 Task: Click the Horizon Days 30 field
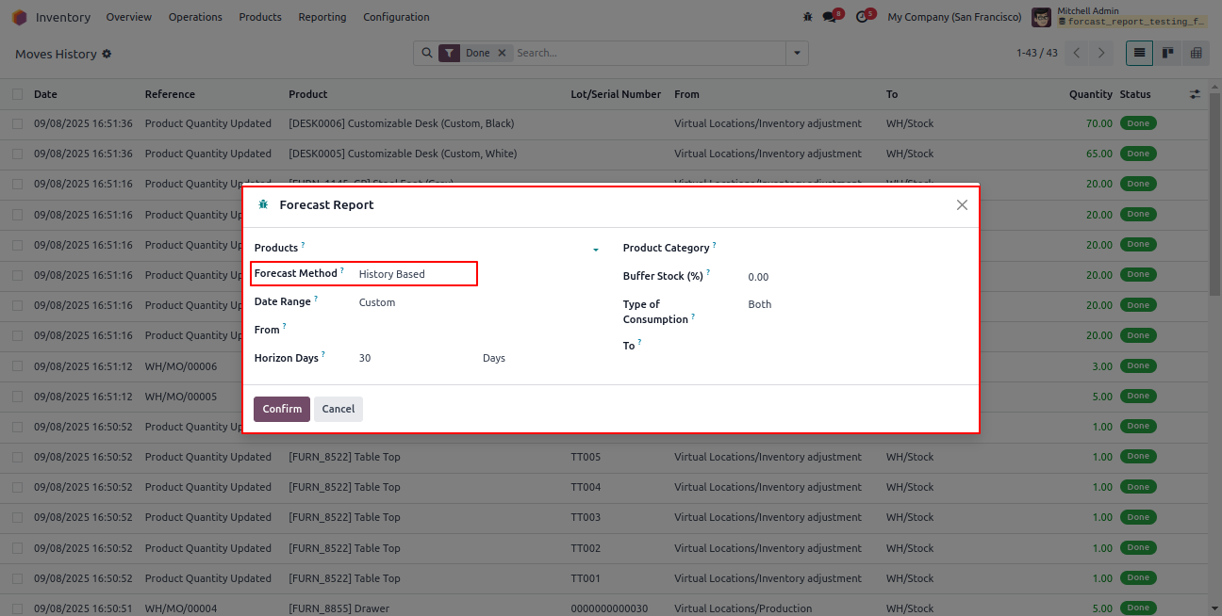click(x=415, y=358)
